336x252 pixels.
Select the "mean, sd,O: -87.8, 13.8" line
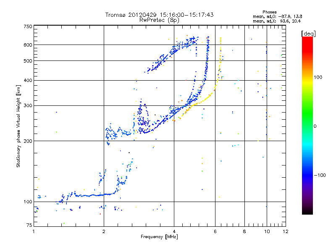(x=278, y=16)
